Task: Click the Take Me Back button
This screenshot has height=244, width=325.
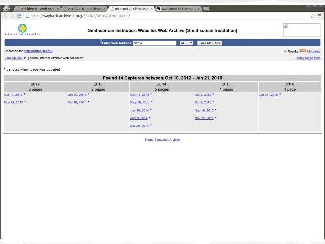Action: pyautogui.click(x=209, y=43)
